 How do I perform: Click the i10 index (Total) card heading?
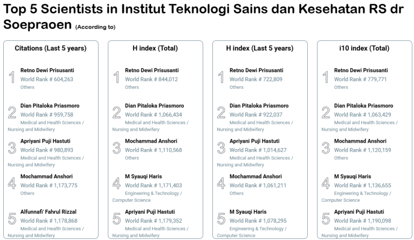[364, 48]
